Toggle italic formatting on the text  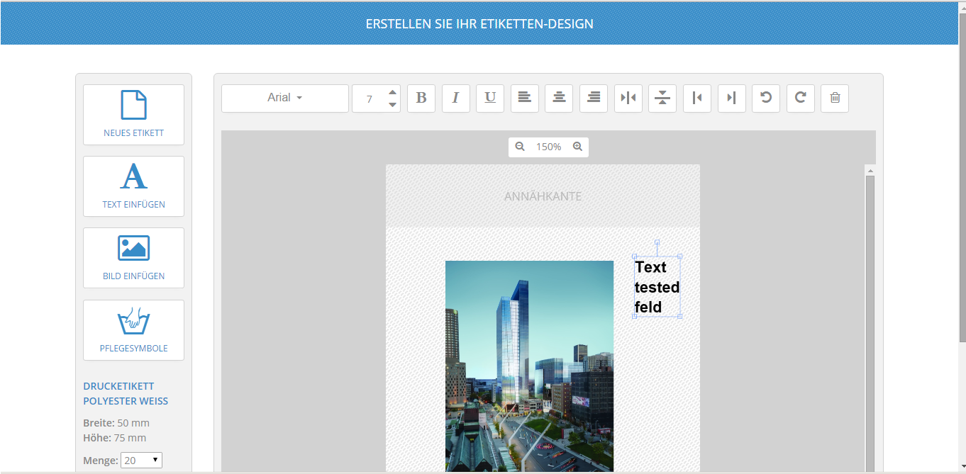[455, 98]
